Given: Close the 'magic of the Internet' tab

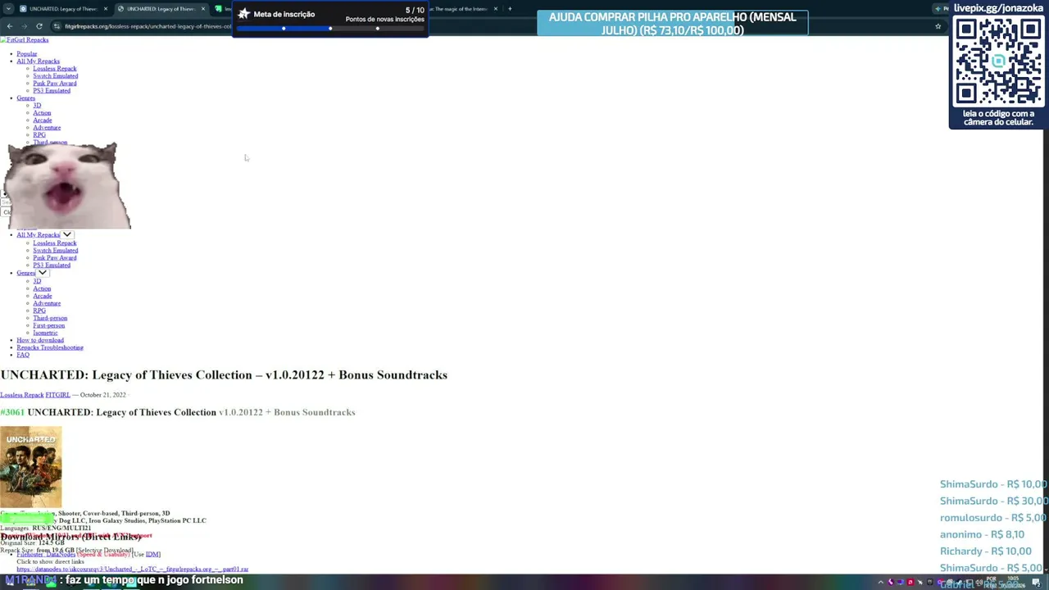Looking at the screenshot, I should [495, 9].
